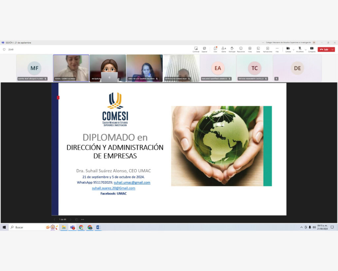
Task: Open first Chrome icon in the taskbar
Action: click(81, 227)
